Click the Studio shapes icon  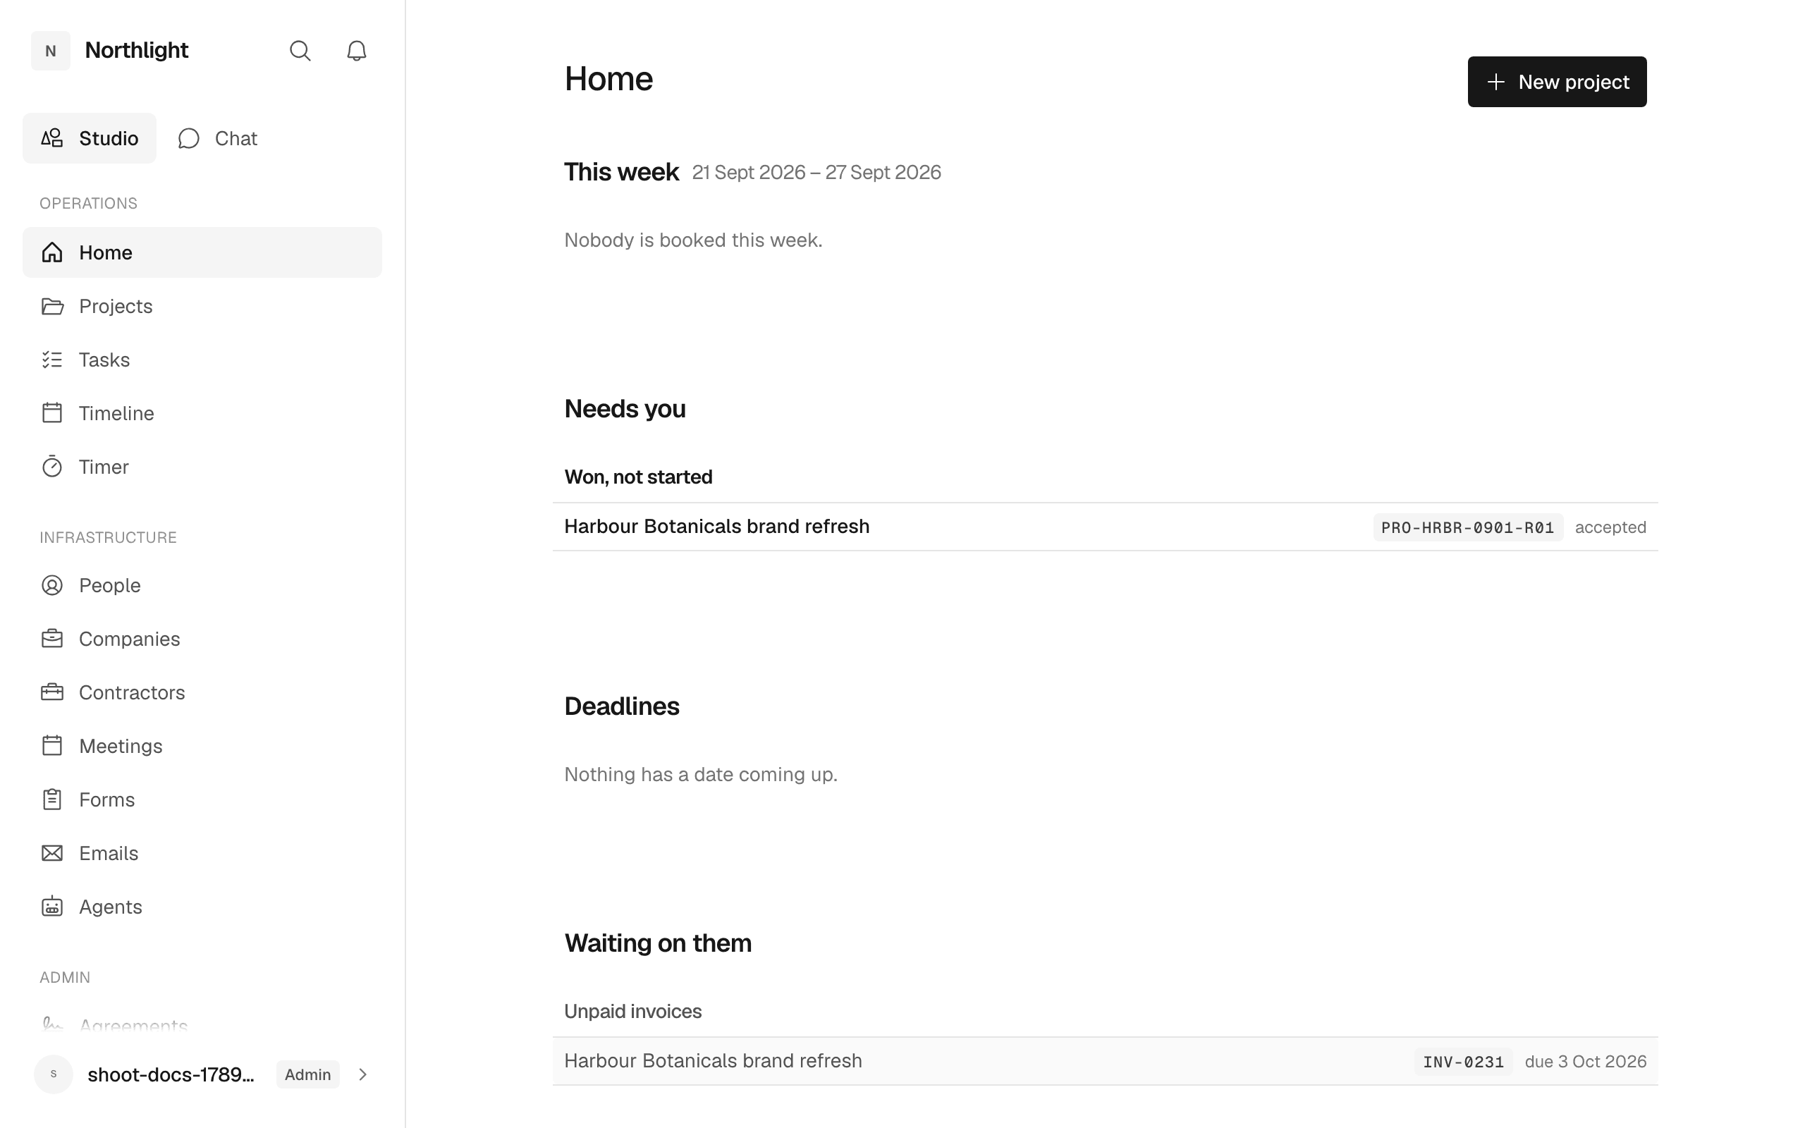[x=52, y=138]
